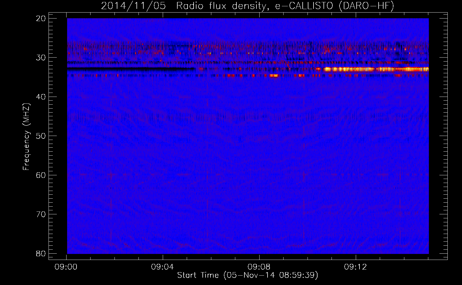Click the 40 MHz frequency tick label

click(x=41, y=97)
